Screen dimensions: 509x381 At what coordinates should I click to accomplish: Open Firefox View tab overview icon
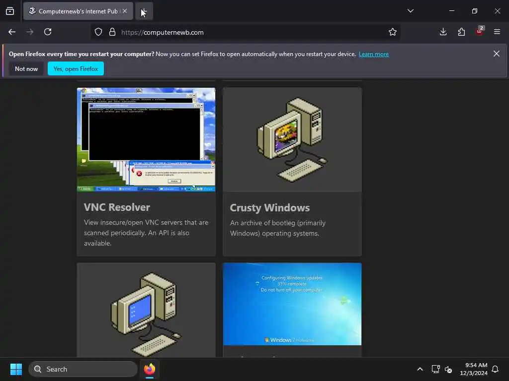(10, 11)
